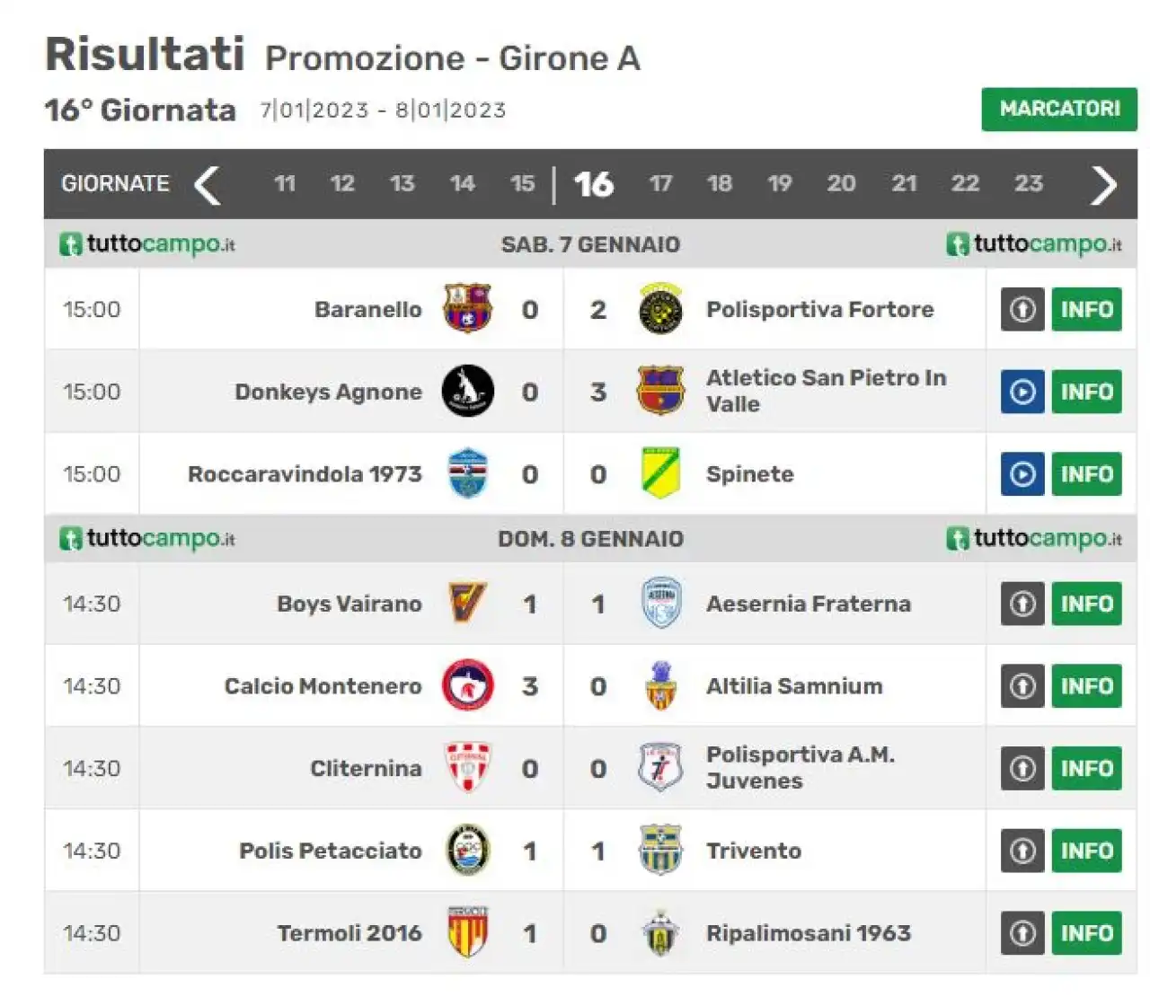Open the MARCATORI button
This screenshot has width=1150, height=997.
pyautogui.click(x=1059, y=109)
